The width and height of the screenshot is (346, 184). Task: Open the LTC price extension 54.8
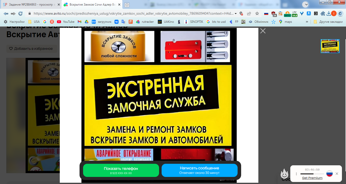click(295, 14)
